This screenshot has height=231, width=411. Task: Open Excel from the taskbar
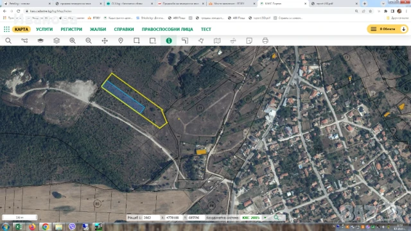click(19, 227)
